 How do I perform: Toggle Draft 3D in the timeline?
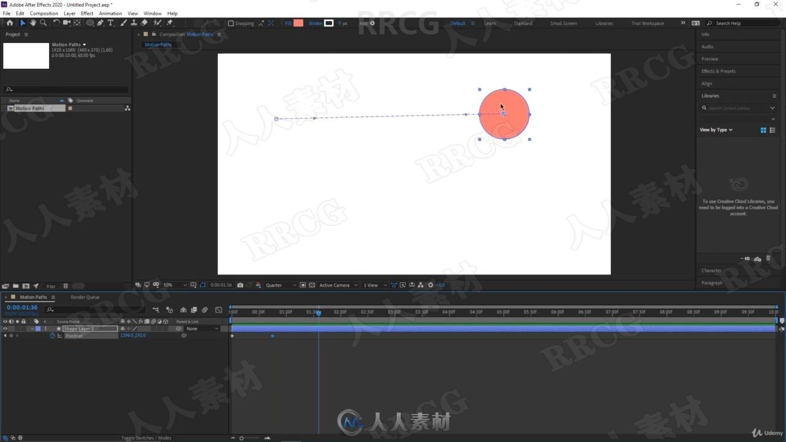coord(169,310)
